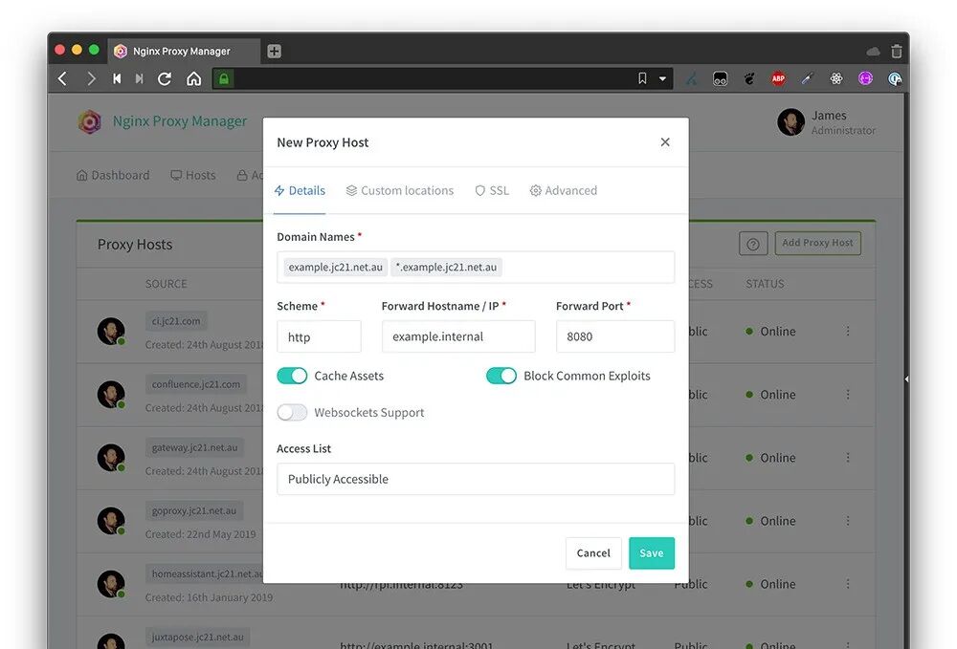Open a new browser tab
Viewport: 957px width, 649px height.
click(x=274, y=52)
